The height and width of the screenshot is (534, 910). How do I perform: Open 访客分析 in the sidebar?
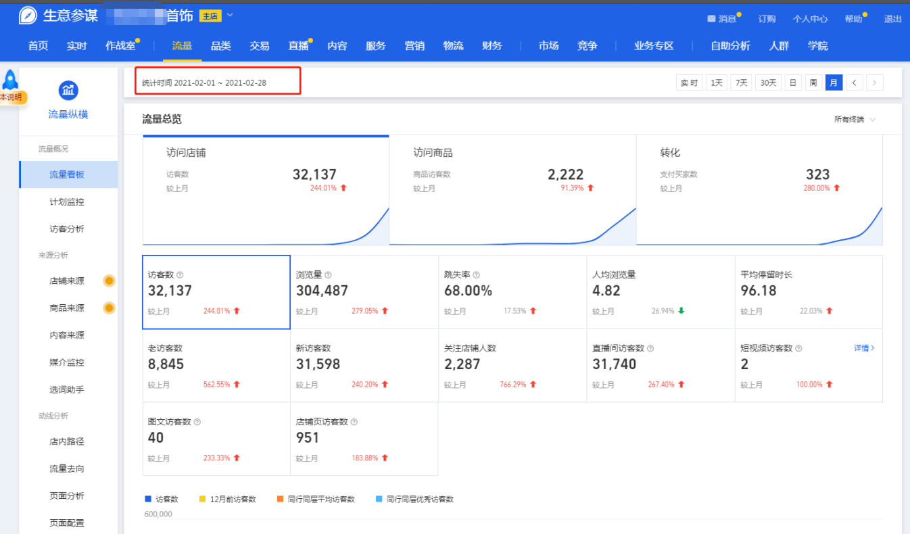click(67, 229)
